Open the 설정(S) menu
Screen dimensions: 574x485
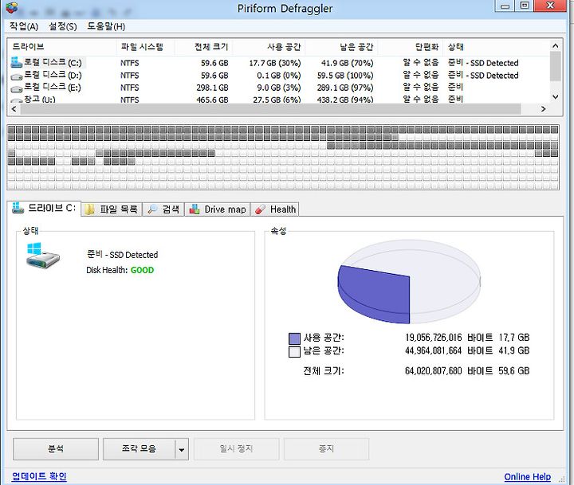pos(63,26)
